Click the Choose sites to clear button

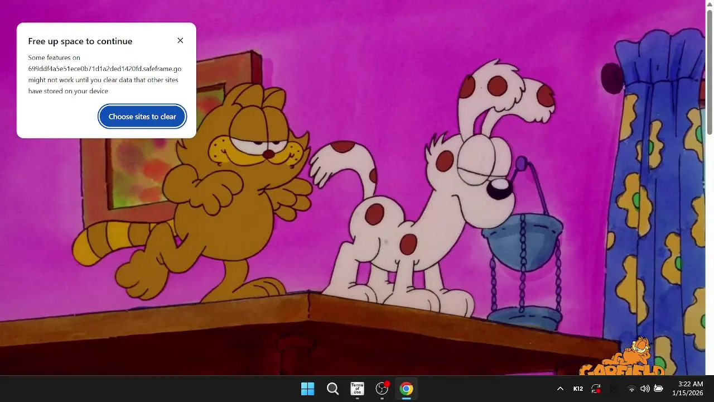coord(142,117)
